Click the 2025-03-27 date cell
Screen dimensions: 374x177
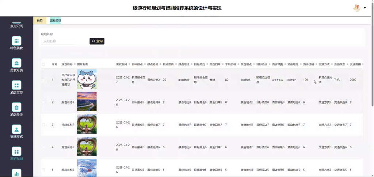click(x=123, y=80)
